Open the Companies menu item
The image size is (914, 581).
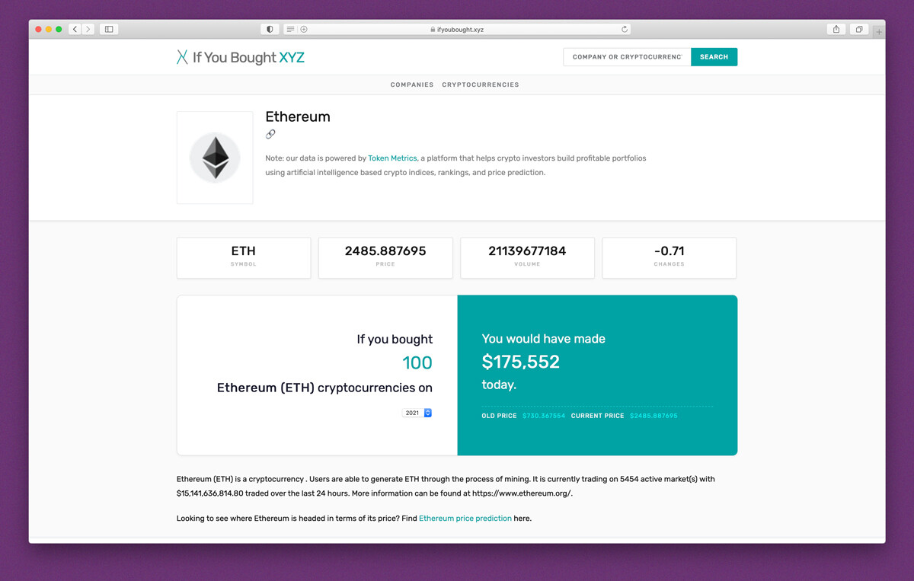click(412, 85)
